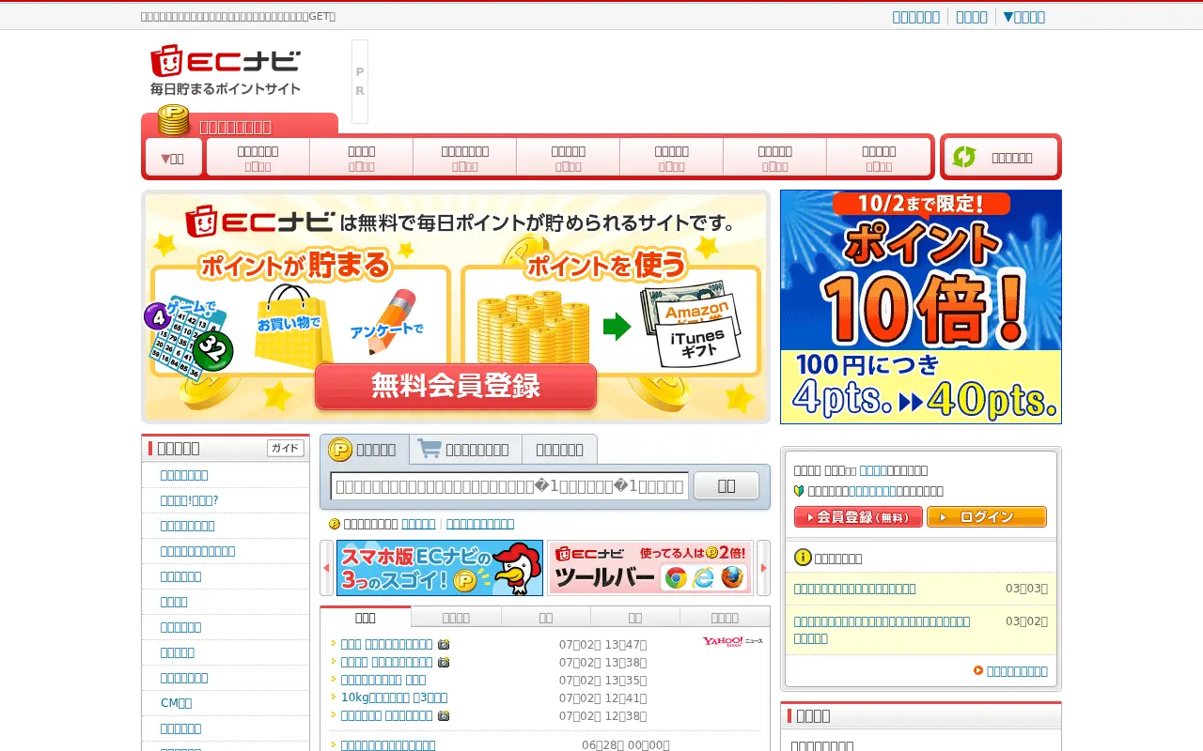The height and width of the screenshot is (751, 1203).
Task: Open the news link dated 06月28日
Action: pos(388,745)
